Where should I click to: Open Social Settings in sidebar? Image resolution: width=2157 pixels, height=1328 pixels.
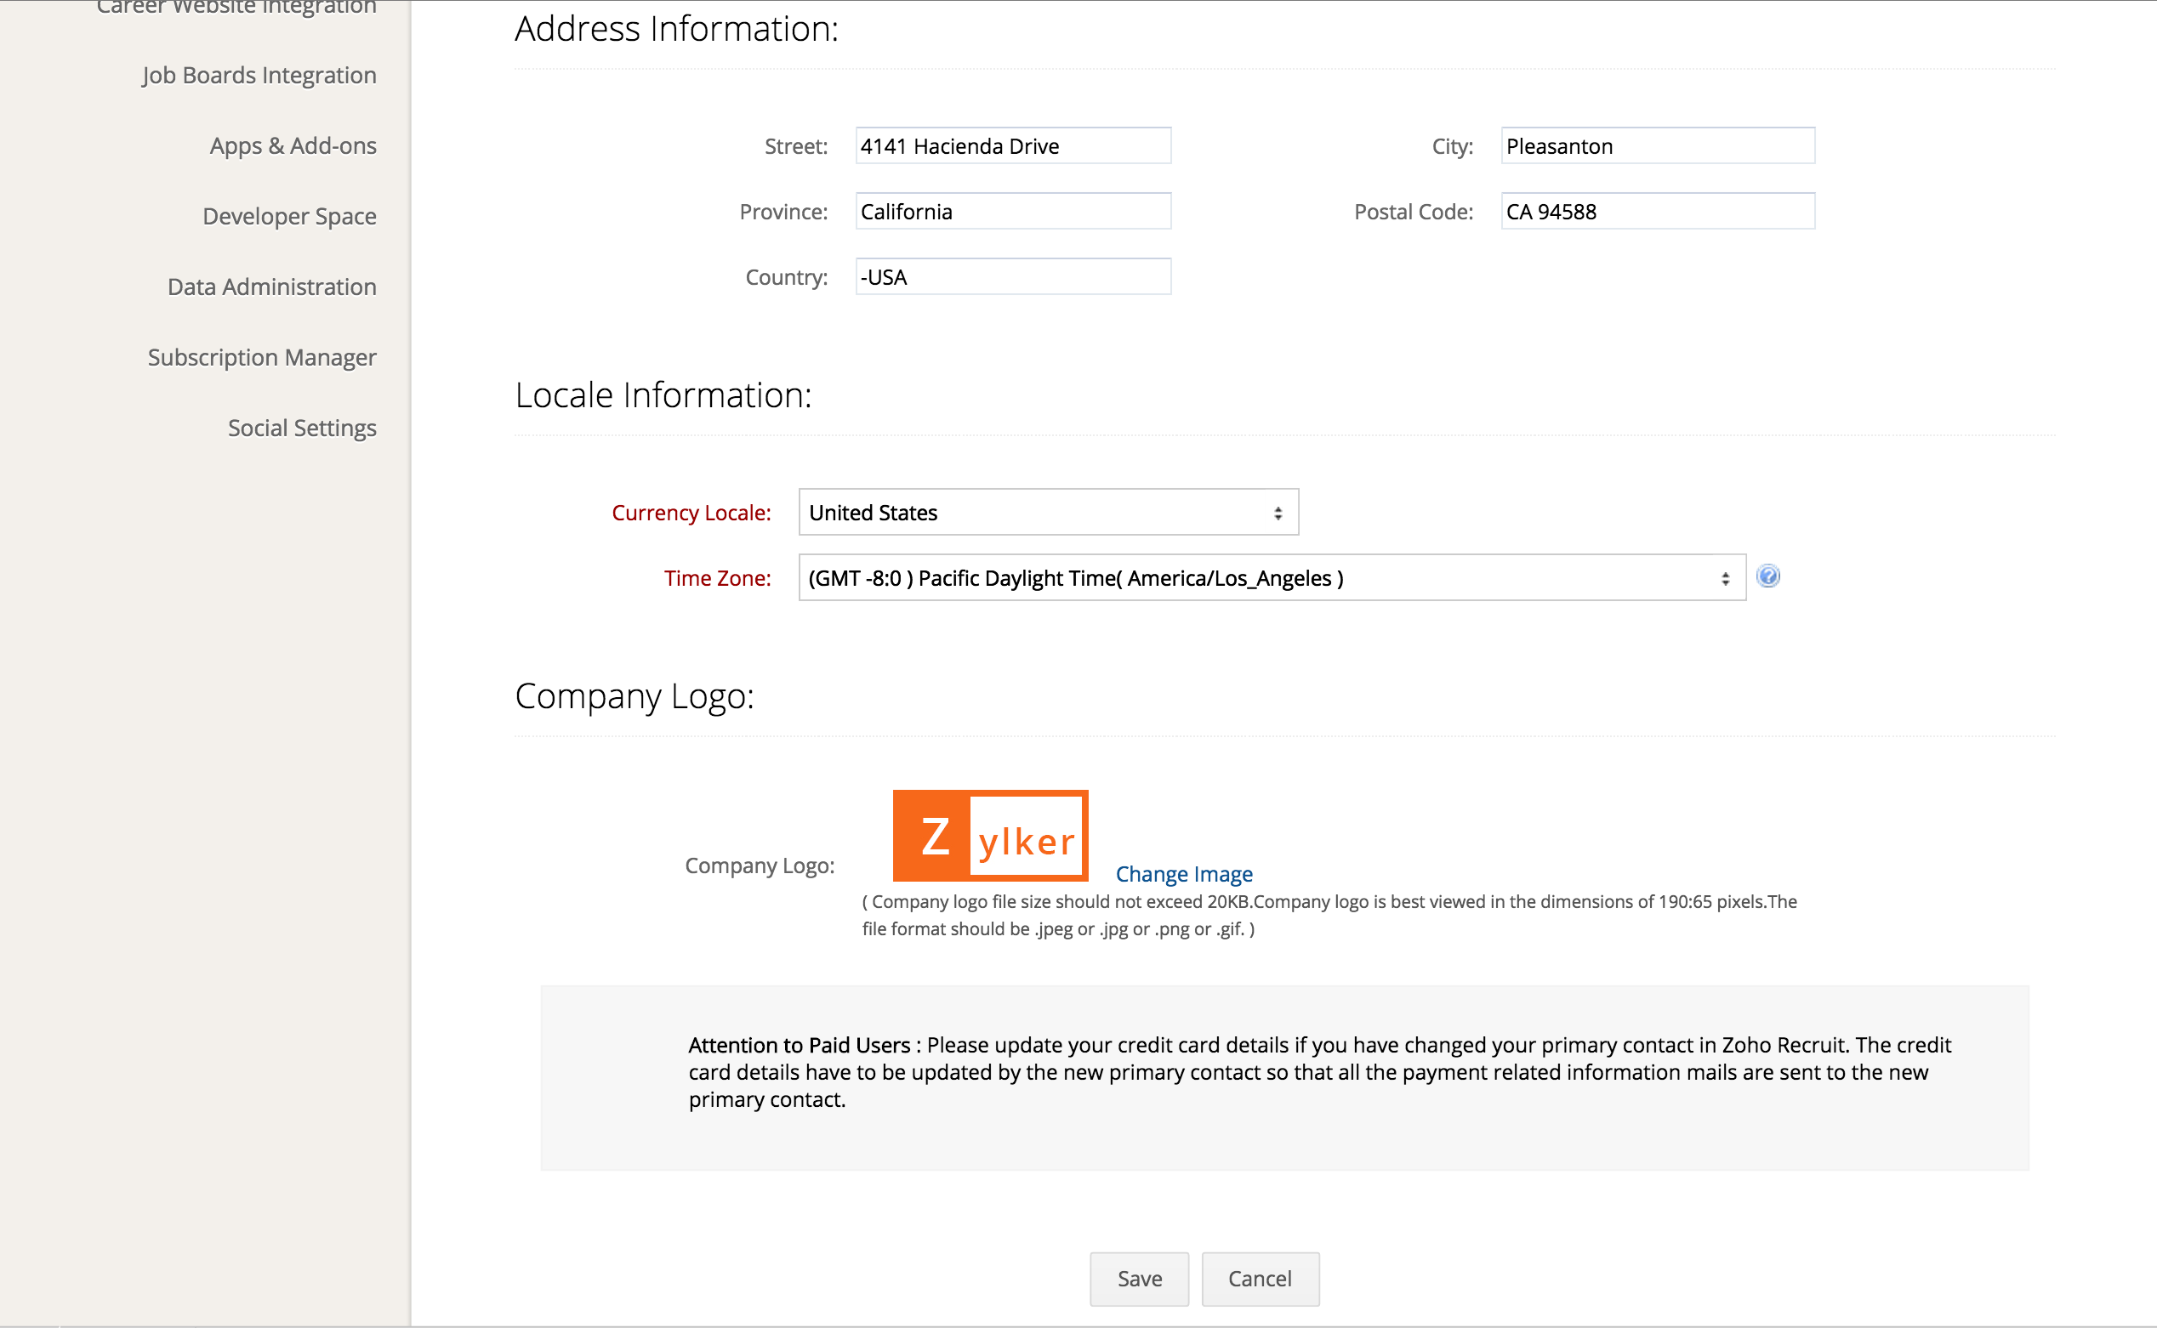click(301, 428)
